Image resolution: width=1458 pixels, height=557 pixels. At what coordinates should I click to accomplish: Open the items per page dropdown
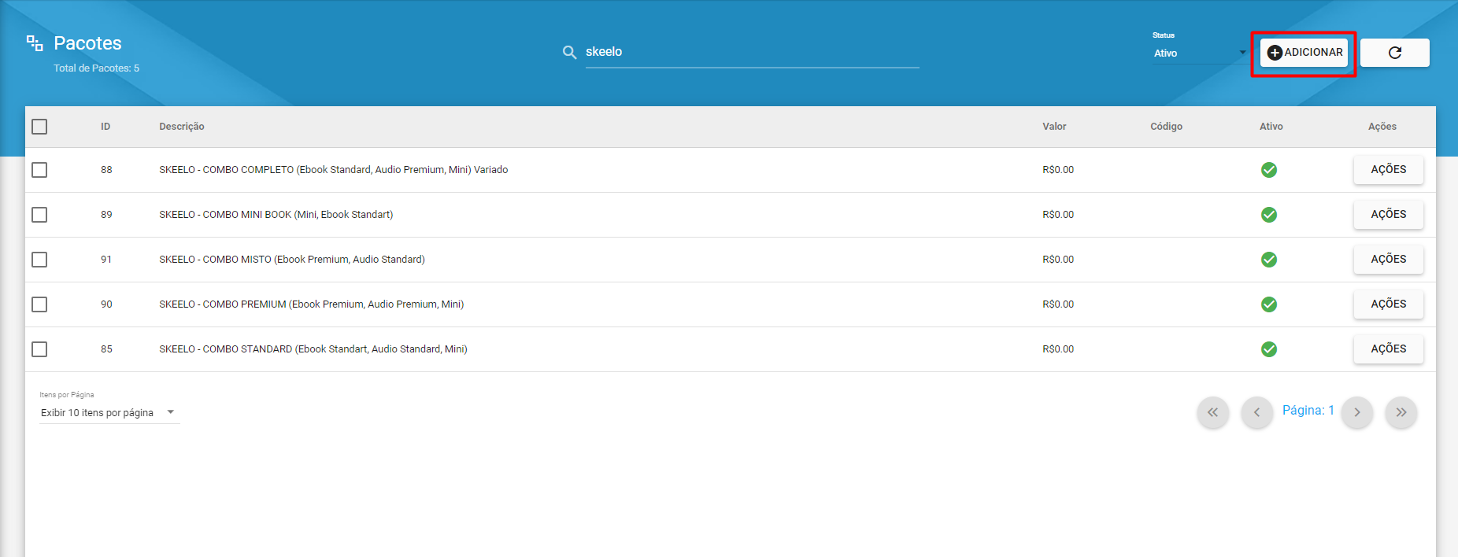[109, 413]
